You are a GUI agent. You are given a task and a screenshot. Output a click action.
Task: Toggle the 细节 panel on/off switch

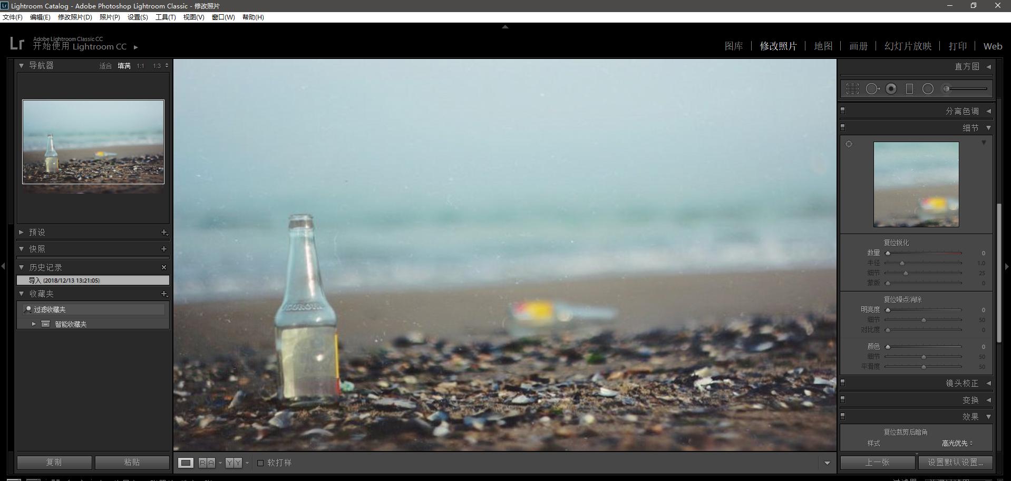[x=842, y=127]
